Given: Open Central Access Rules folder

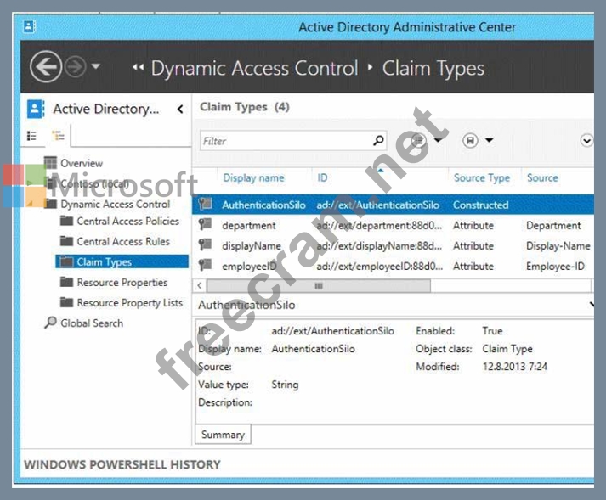Looking at the screenshot, I should click(123, 241).
